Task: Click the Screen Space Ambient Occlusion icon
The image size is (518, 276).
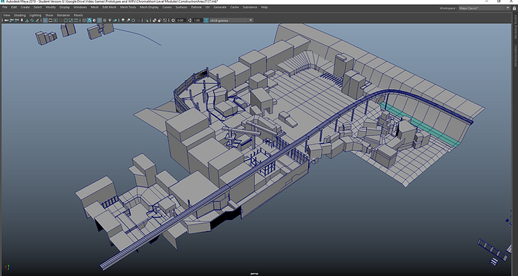Action: tap(123, 20)
